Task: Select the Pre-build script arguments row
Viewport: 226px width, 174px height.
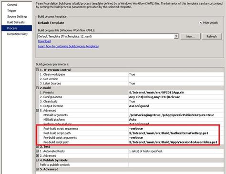Action: 131,138
